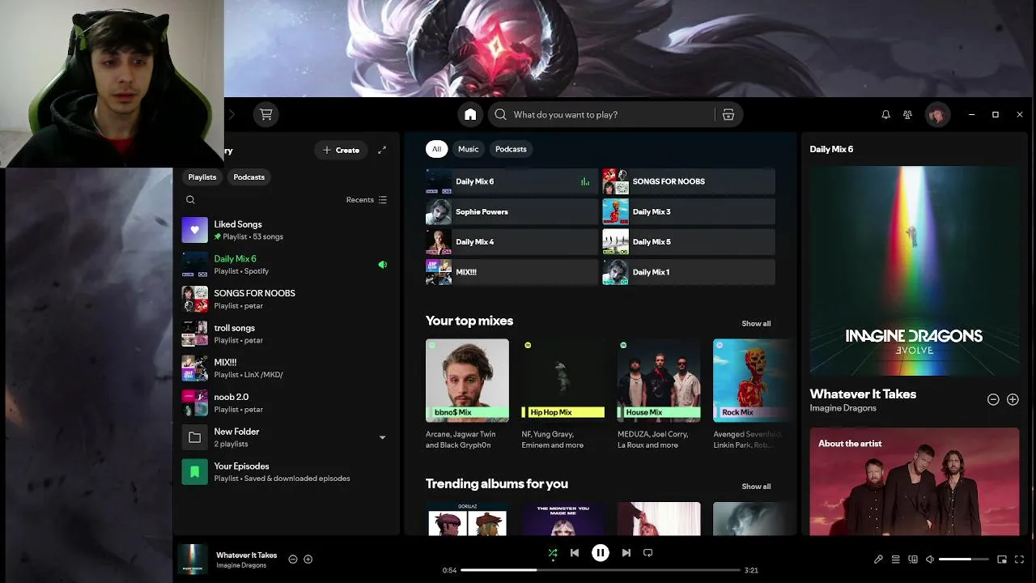The image size is (1036, 583).
Task: Open Imagine Dragons link in bottom bar
Action: point(241,565)
